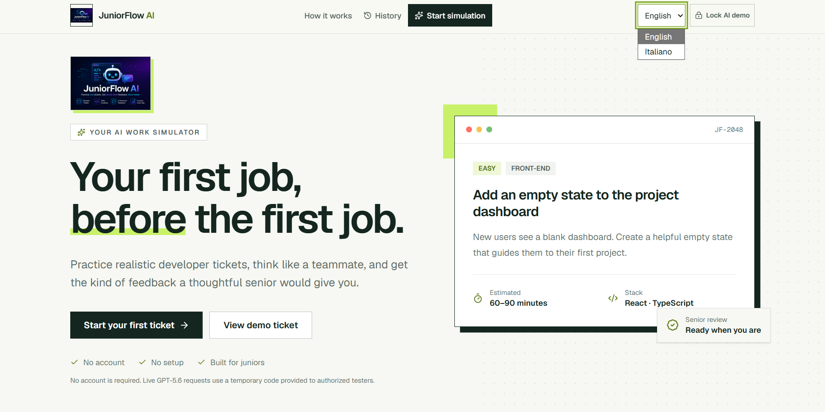Click the arrow icon in Start your first ticket

click(184, 325)
